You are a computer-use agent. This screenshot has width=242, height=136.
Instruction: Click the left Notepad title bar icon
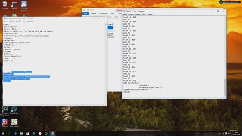[5, 19]
